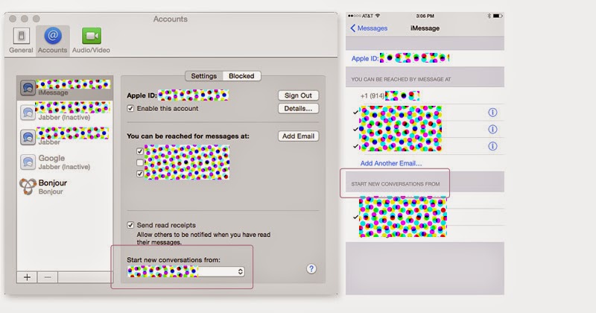Tap third email info icon on iPhone
The height and width of the screenshot is (313, 596).
492,146
